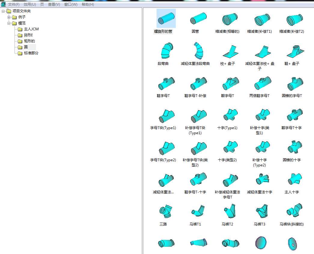Select the 标准部分 folder in tree
The width and height of the screenshot is (314, 254).
point(31,53)
